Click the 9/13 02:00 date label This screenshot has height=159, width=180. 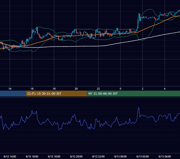click(x=143, y=156)
